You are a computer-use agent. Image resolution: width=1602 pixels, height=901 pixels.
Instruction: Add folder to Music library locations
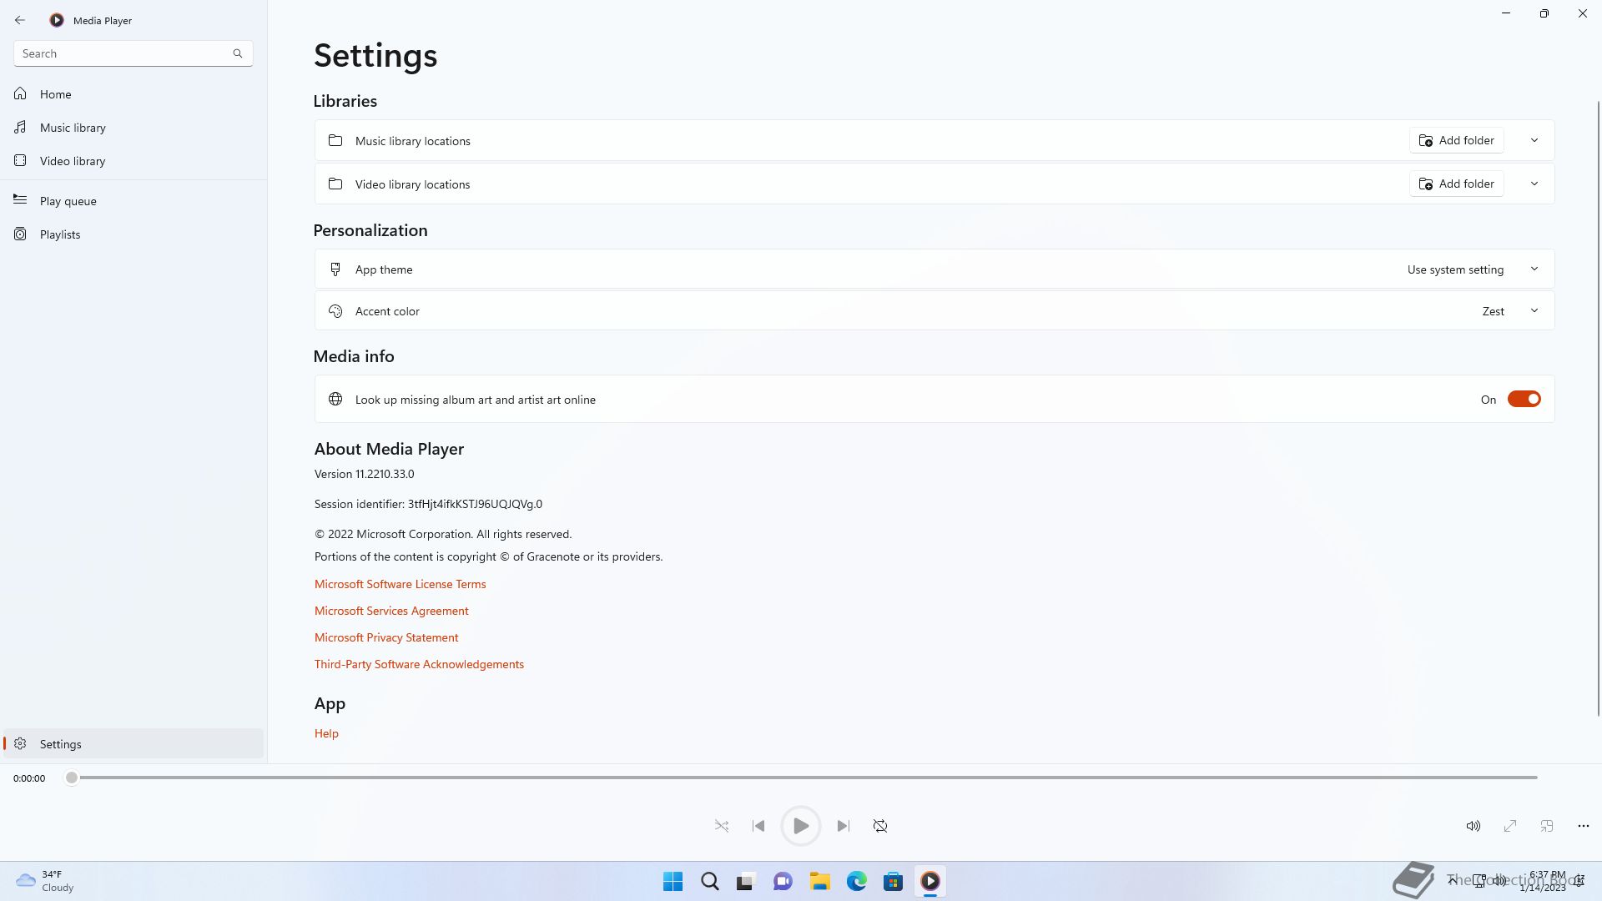(1457, 140)
